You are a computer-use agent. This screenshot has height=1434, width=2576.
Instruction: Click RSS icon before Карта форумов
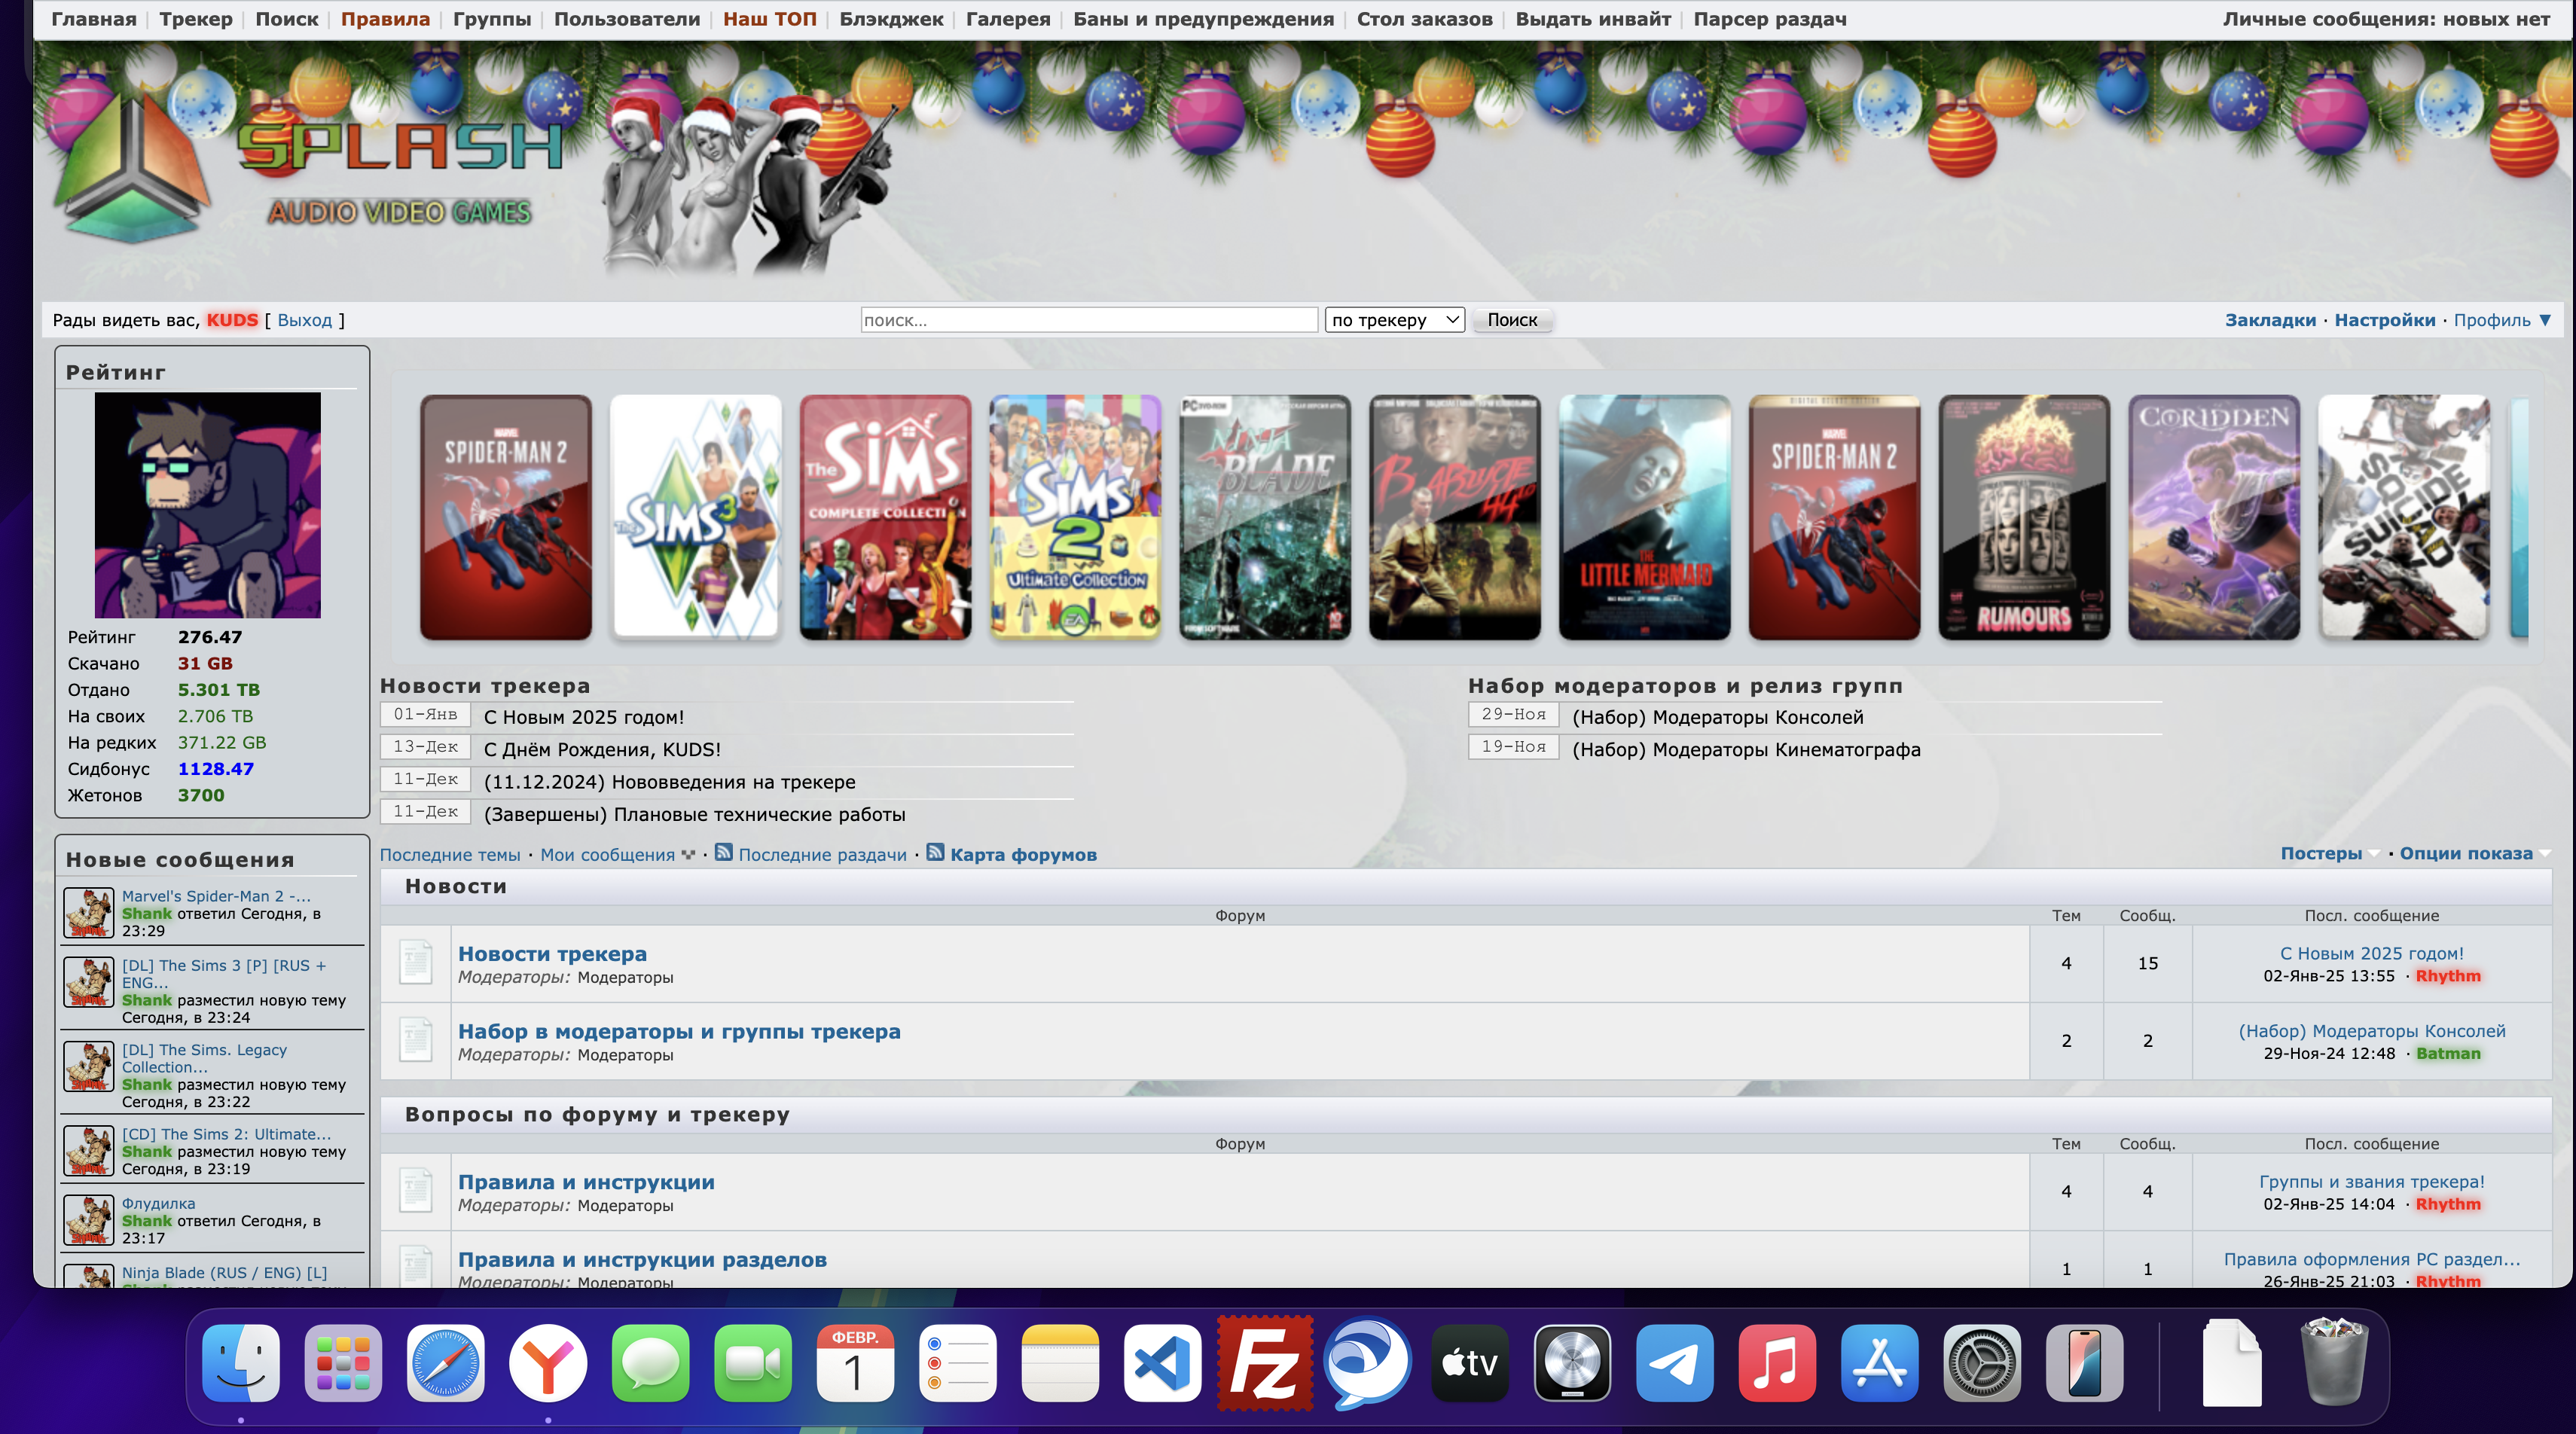[x=935, y=853]
